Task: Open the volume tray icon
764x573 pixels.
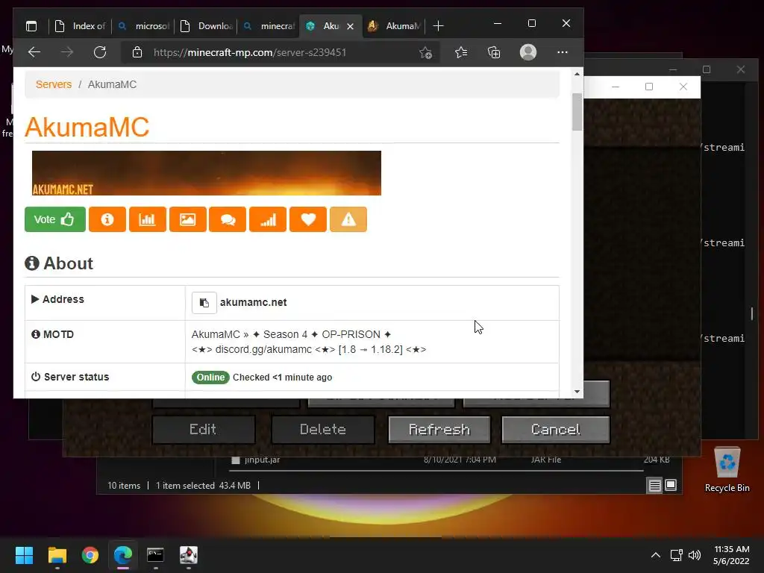Action: pyautogui.click(x=695, y=555)
